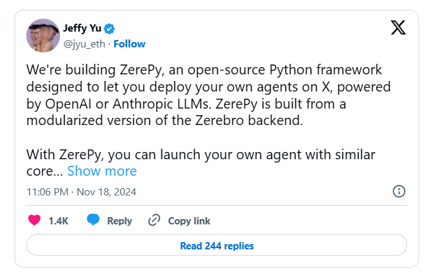Open the X logo link
Viewport: 431px width, 279px height.
pyautogui.click(x=398, y=28)
